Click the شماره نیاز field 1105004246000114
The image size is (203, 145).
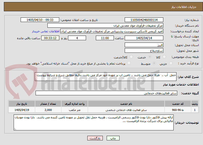pos(144,20)
